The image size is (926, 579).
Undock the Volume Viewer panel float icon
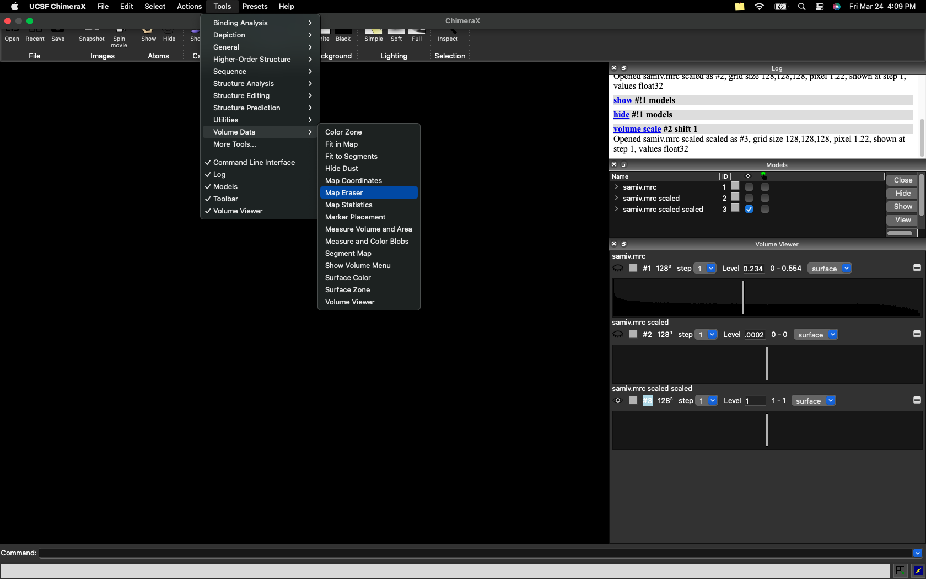point(624,244)
